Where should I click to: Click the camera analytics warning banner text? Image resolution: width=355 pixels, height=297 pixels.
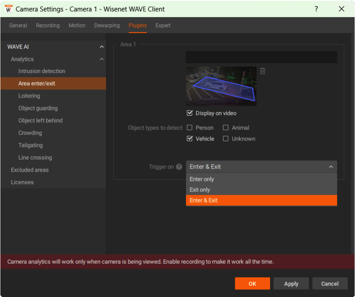140,262
